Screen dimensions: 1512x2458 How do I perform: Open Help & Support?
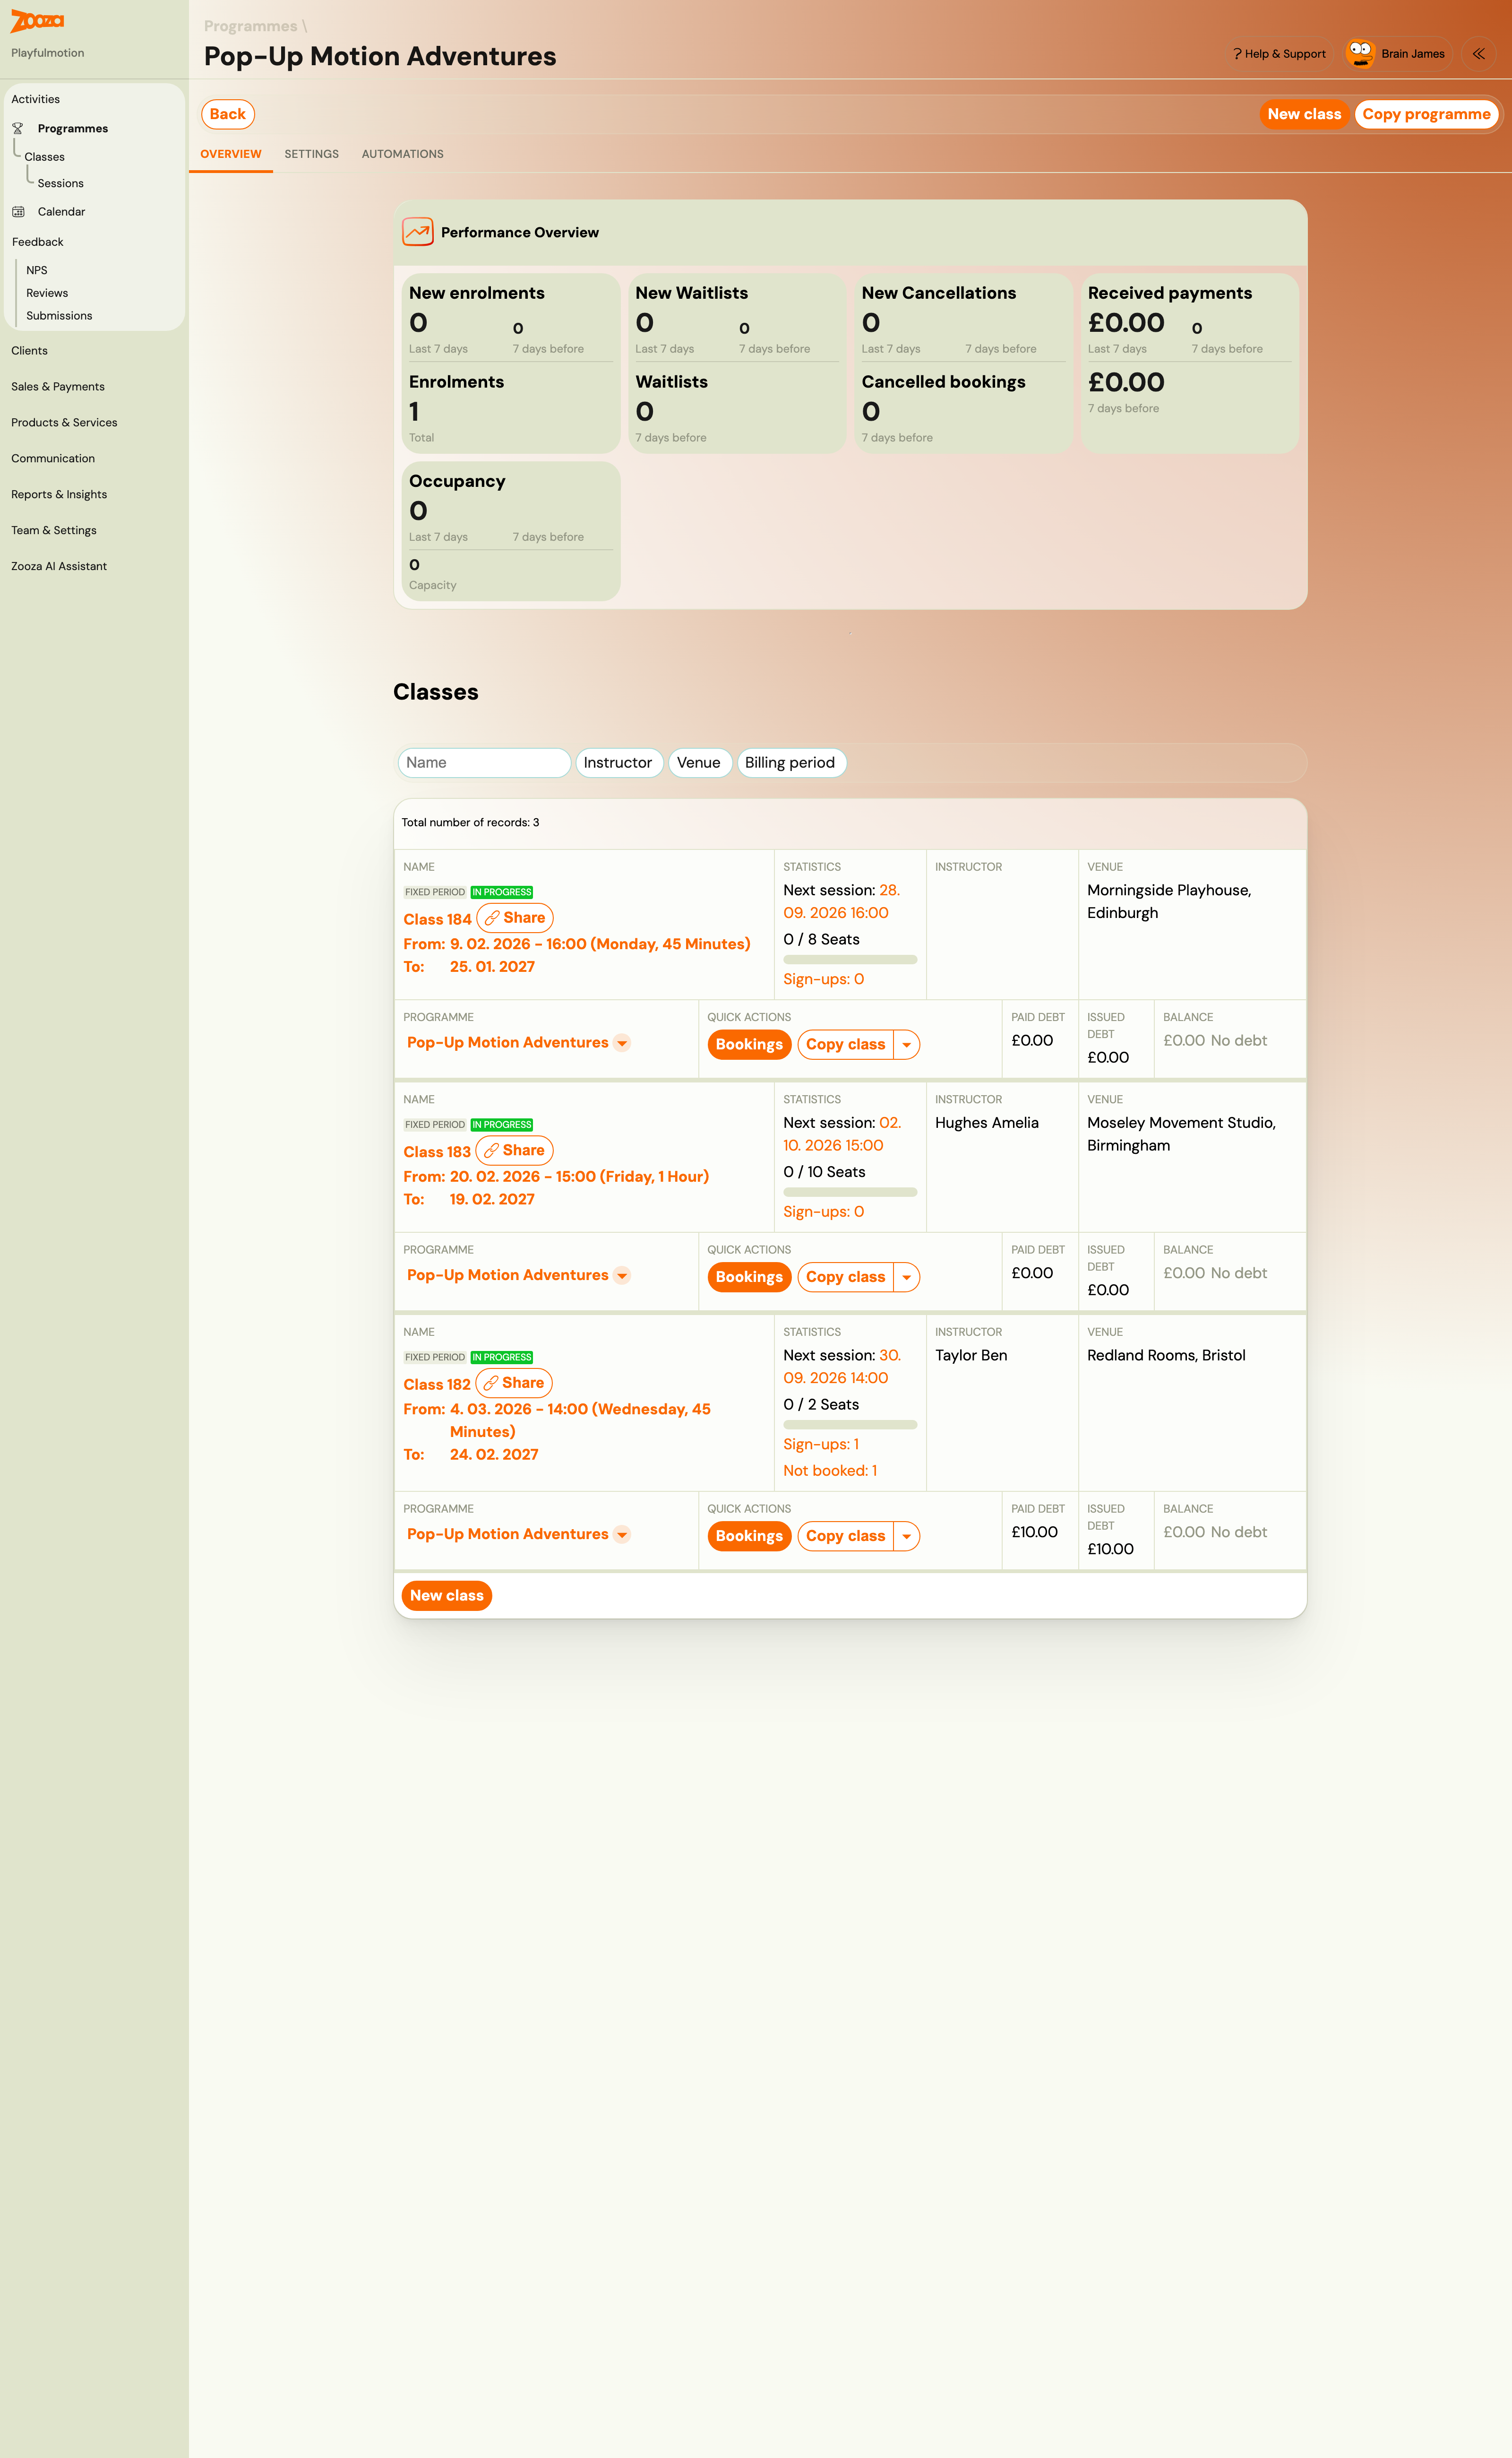click(x=1279, y=54)
